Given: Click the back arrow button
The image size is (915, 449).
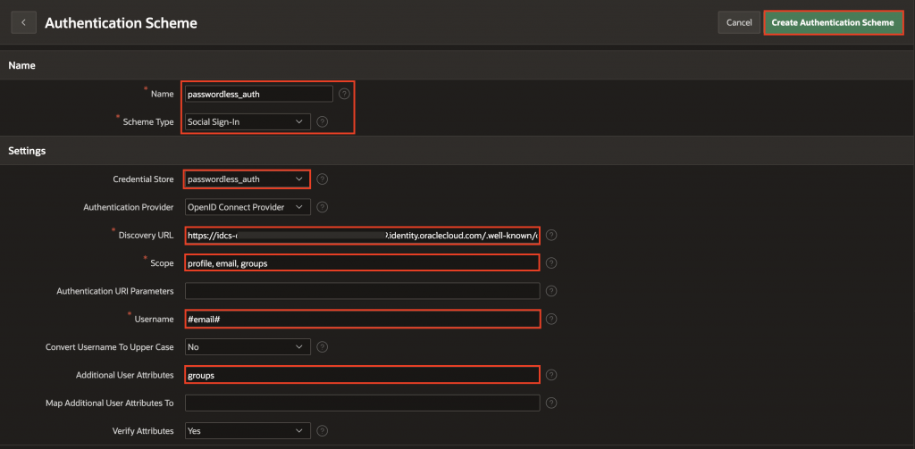Looking at the screenshot, I should click(23, 22).
